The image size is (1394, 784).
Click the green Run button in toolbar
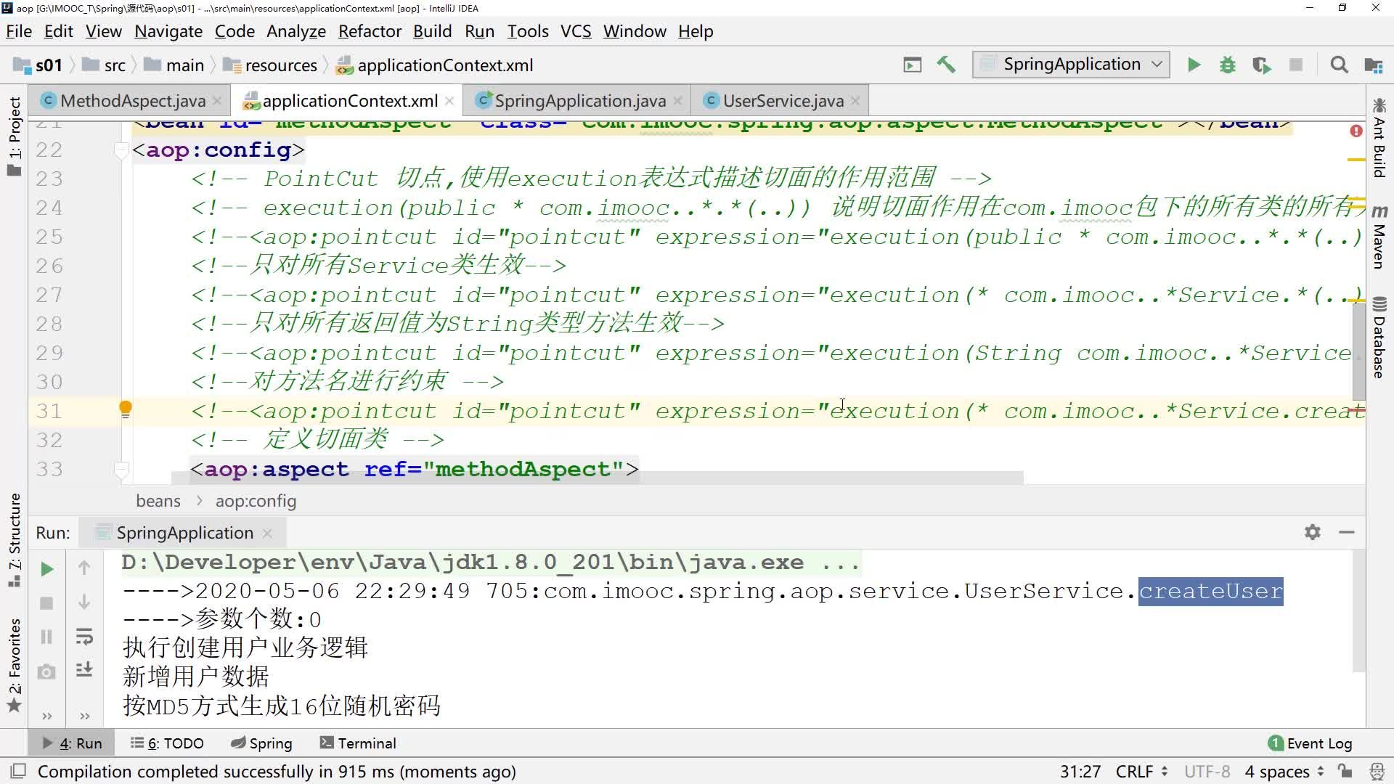click(1194, 65)
